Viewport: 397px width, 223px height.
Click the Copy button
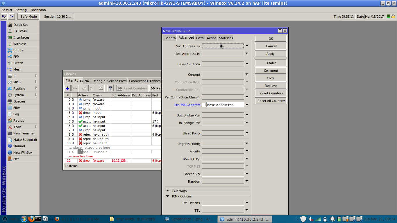271,78
